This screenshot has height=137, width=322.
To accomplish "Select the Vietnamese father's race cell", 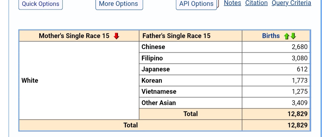I will pyautogui.click(x=159, y=91).
